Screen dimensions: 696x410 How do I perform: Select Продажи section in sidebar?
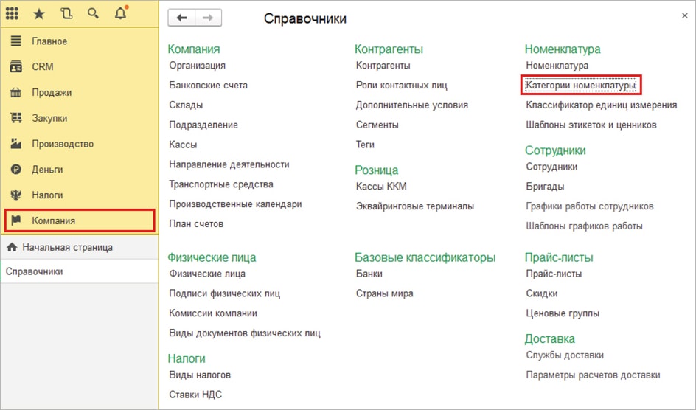[x=52, y=93]
